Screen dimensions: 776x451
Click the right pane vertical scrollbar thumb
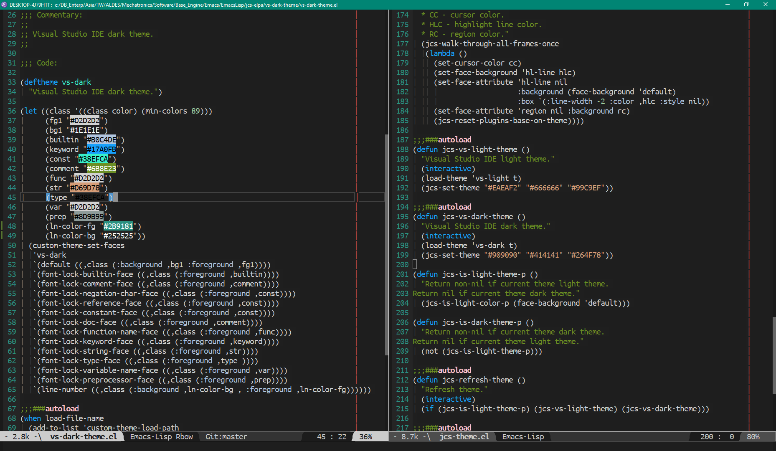[x=773, y=355]
